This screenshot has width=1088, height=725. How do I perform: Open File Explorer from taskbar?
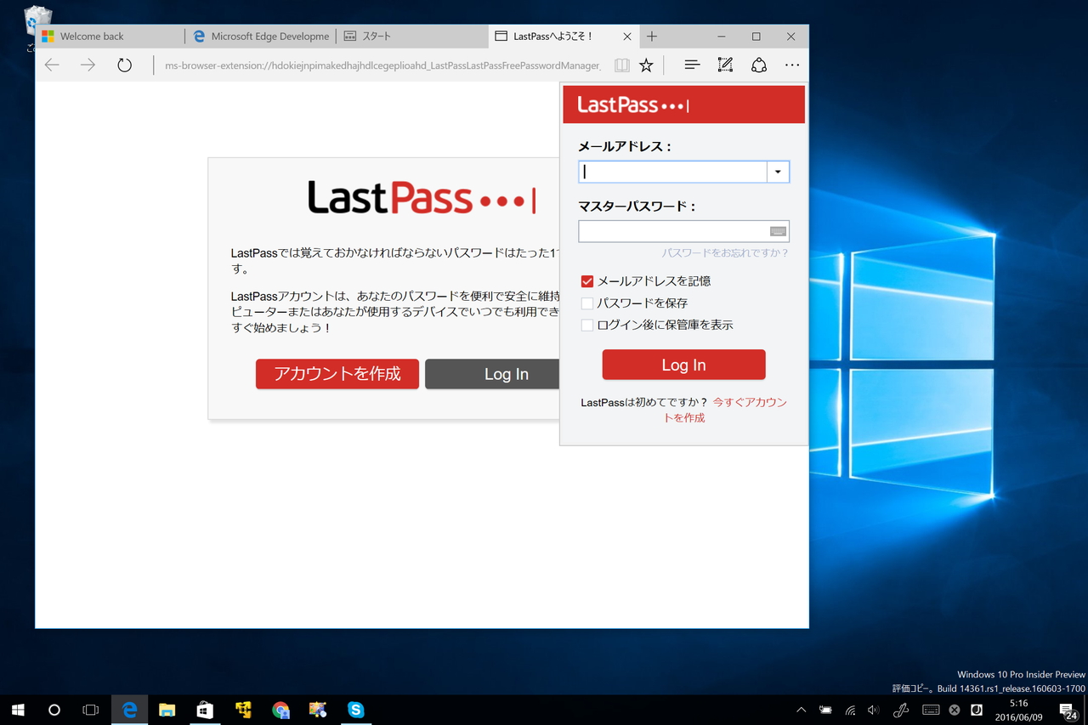pyautogui.click(x=167, y=710)
